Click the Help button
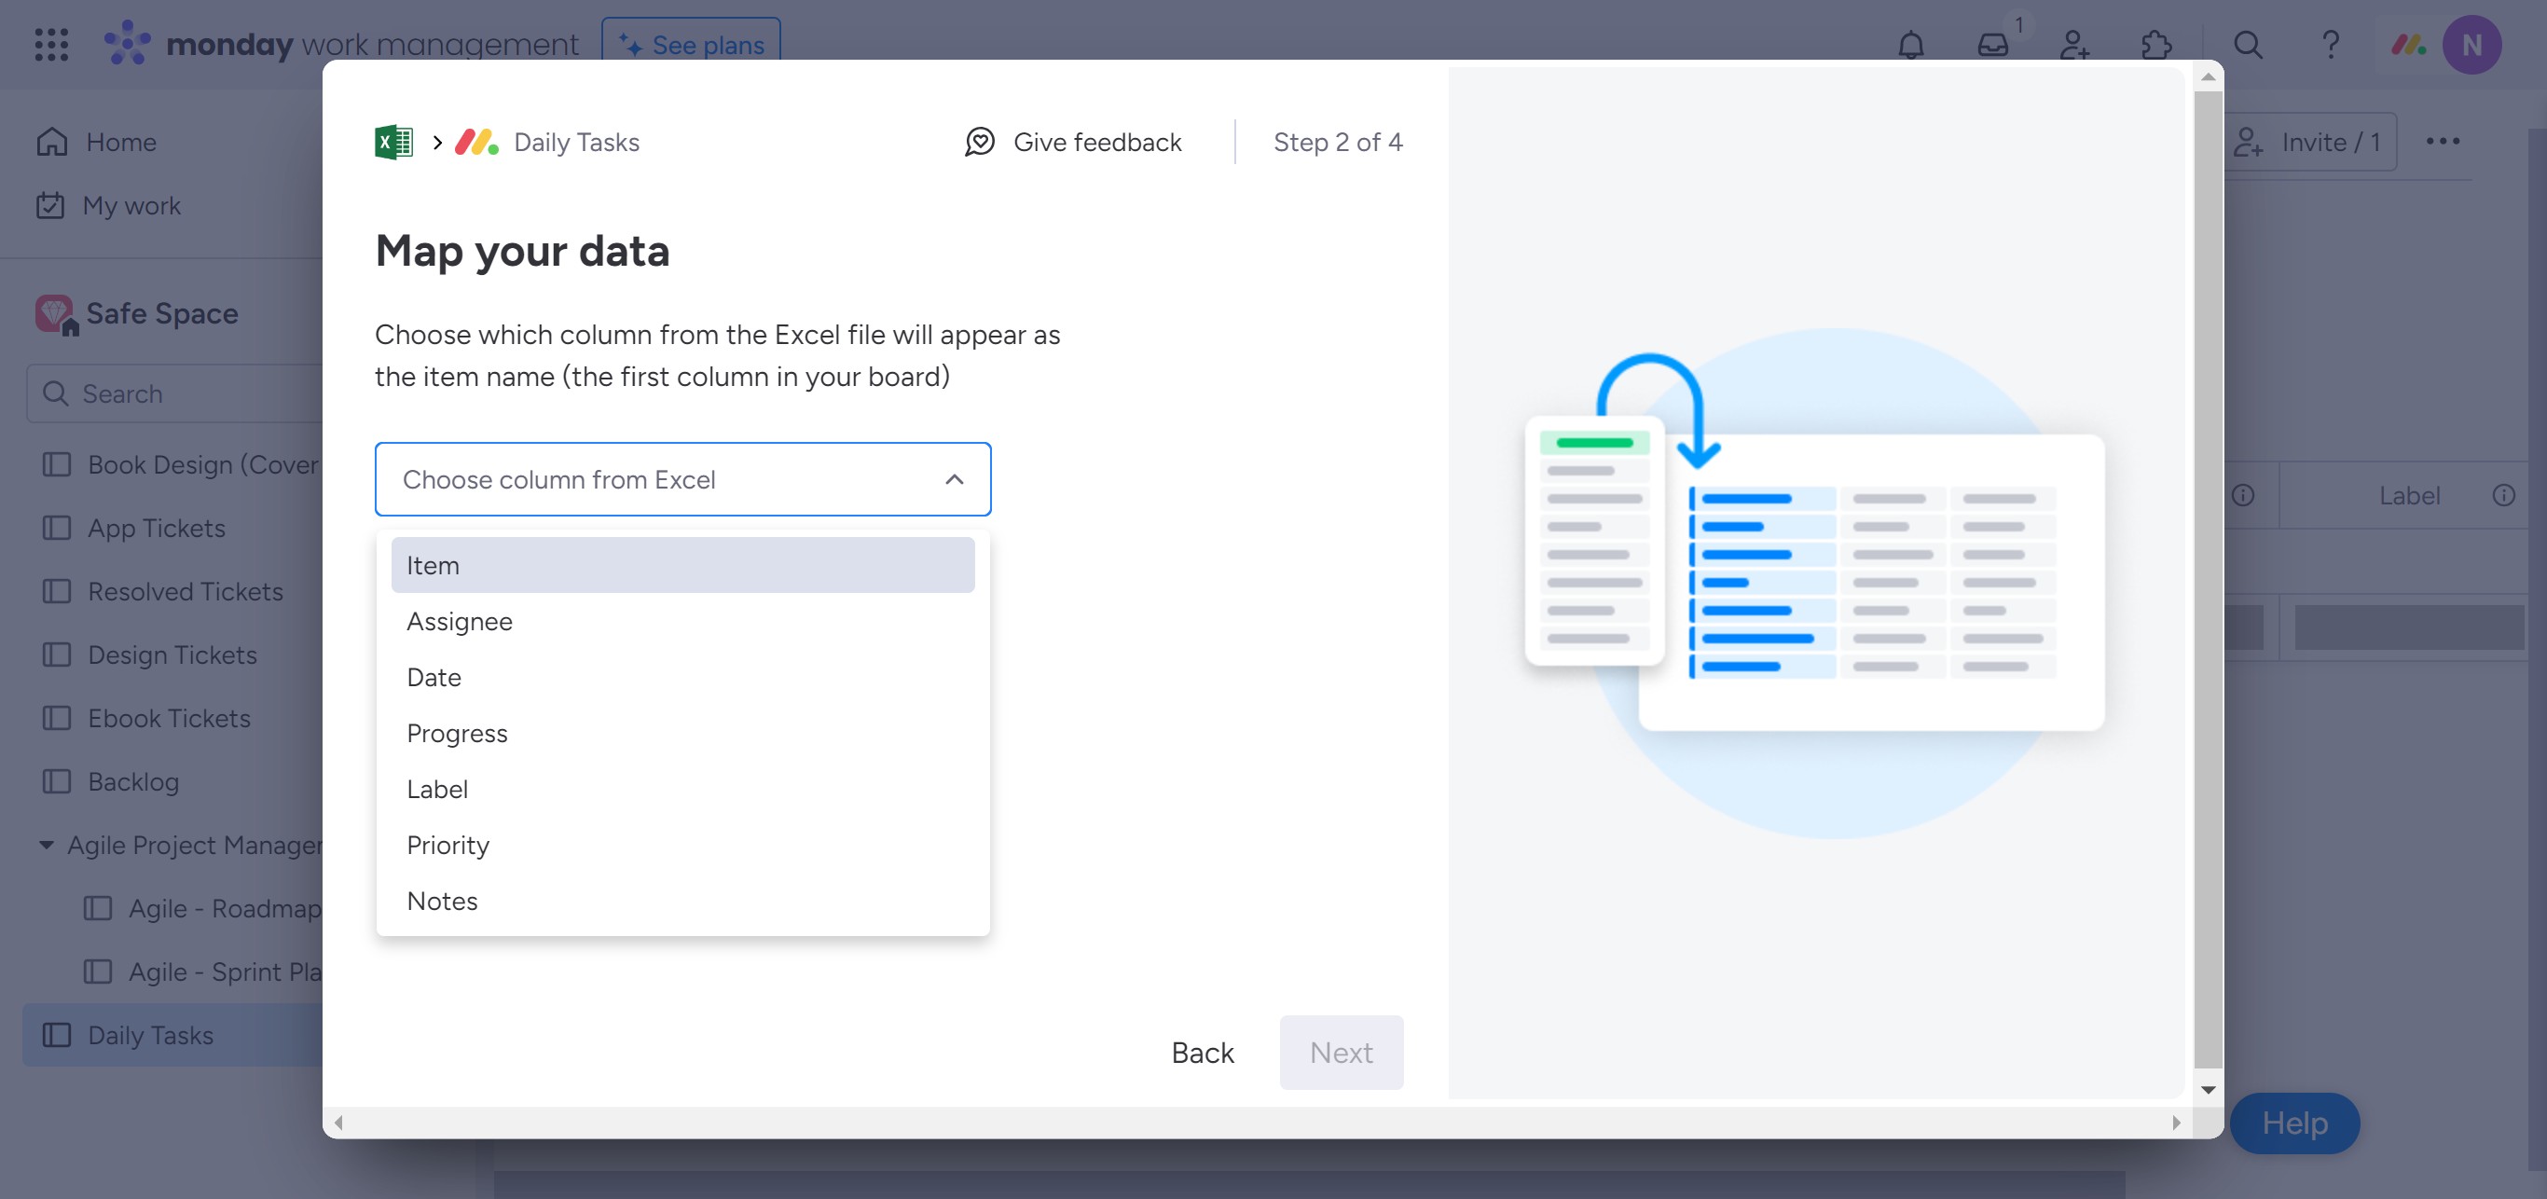This screenshot has width=2547, height=1199. (2293, 1123)
